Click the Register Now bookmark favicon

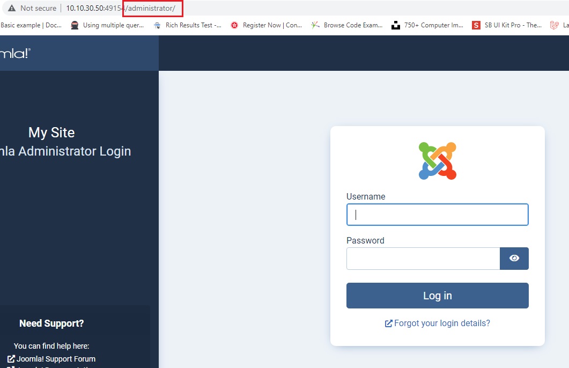point(234,25)
